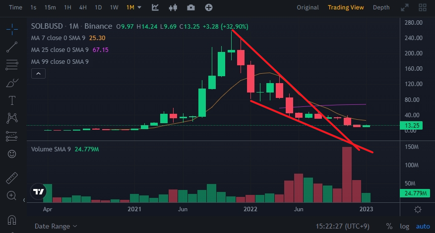The height and width of the screenshot is (233, 435).
Task: Click the 2023 time axis label
Action: 366,209
